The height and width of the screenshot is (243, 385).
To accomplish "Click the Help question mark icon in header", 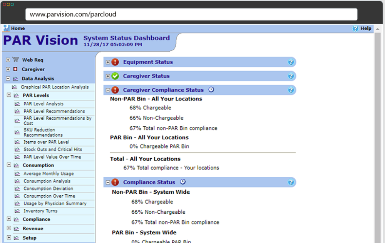I will click(355, 28).
